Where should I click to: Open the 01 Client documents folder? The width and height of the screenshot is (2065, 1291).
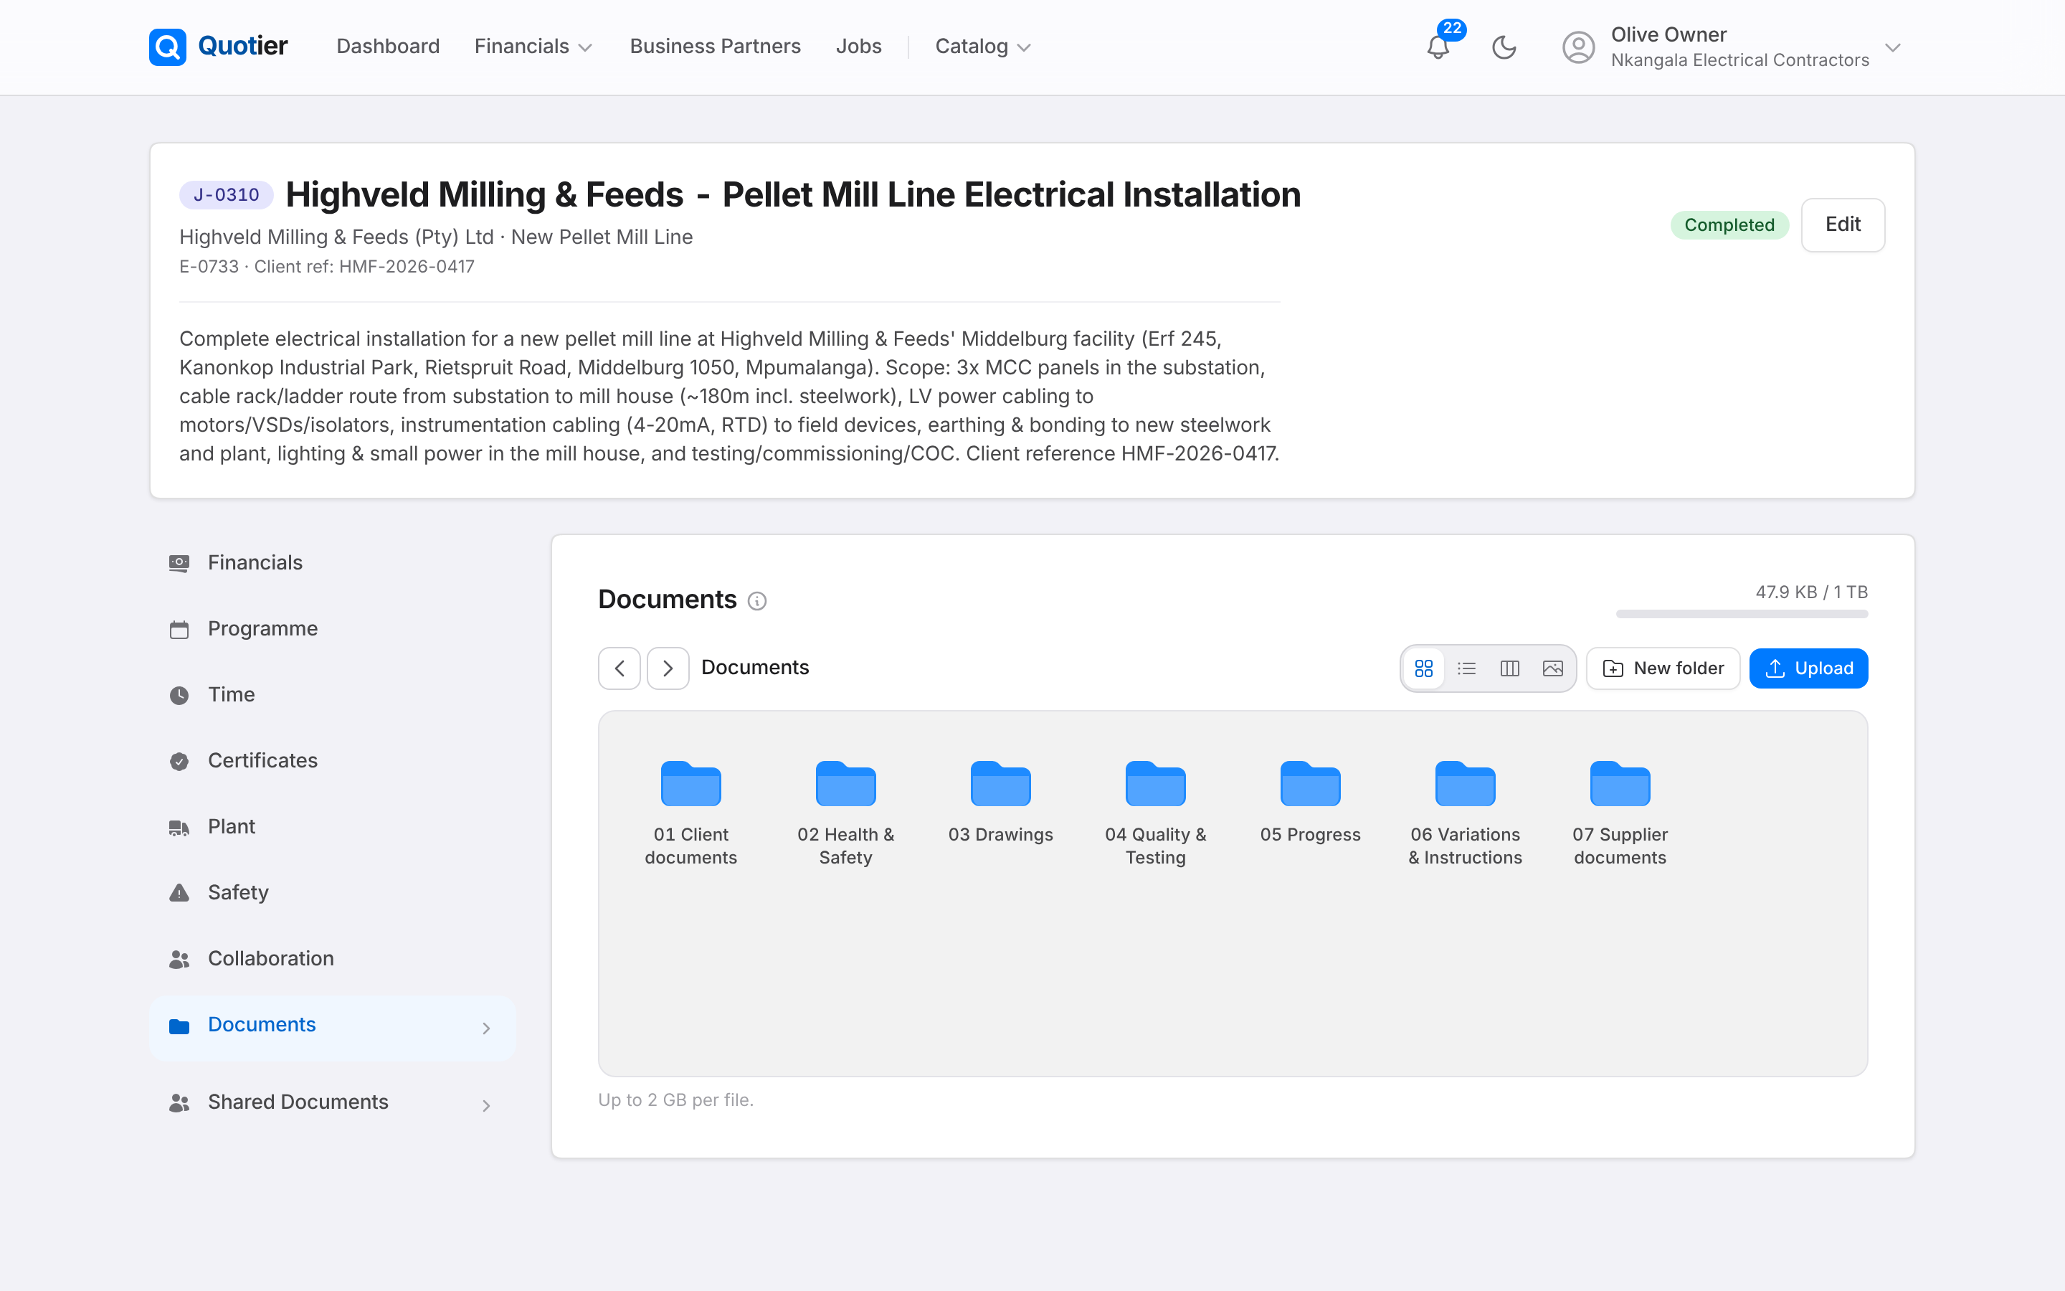point(691,814)
